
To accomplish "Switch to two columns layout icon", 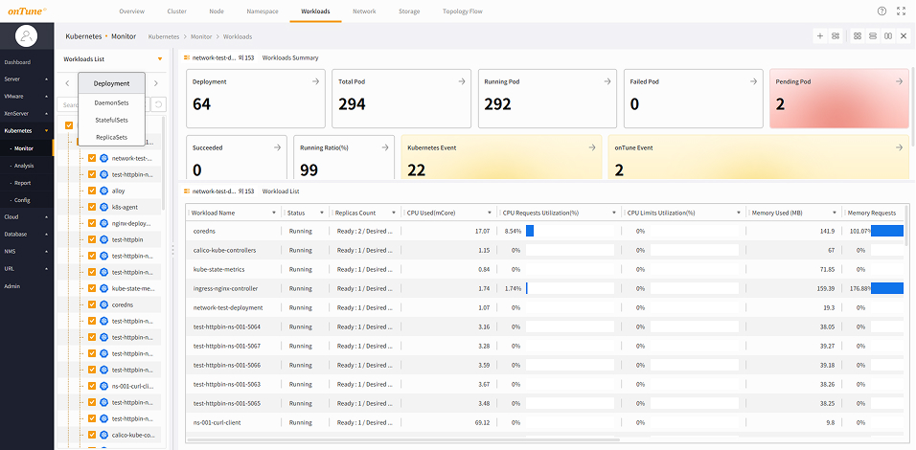I will [888, 36].
